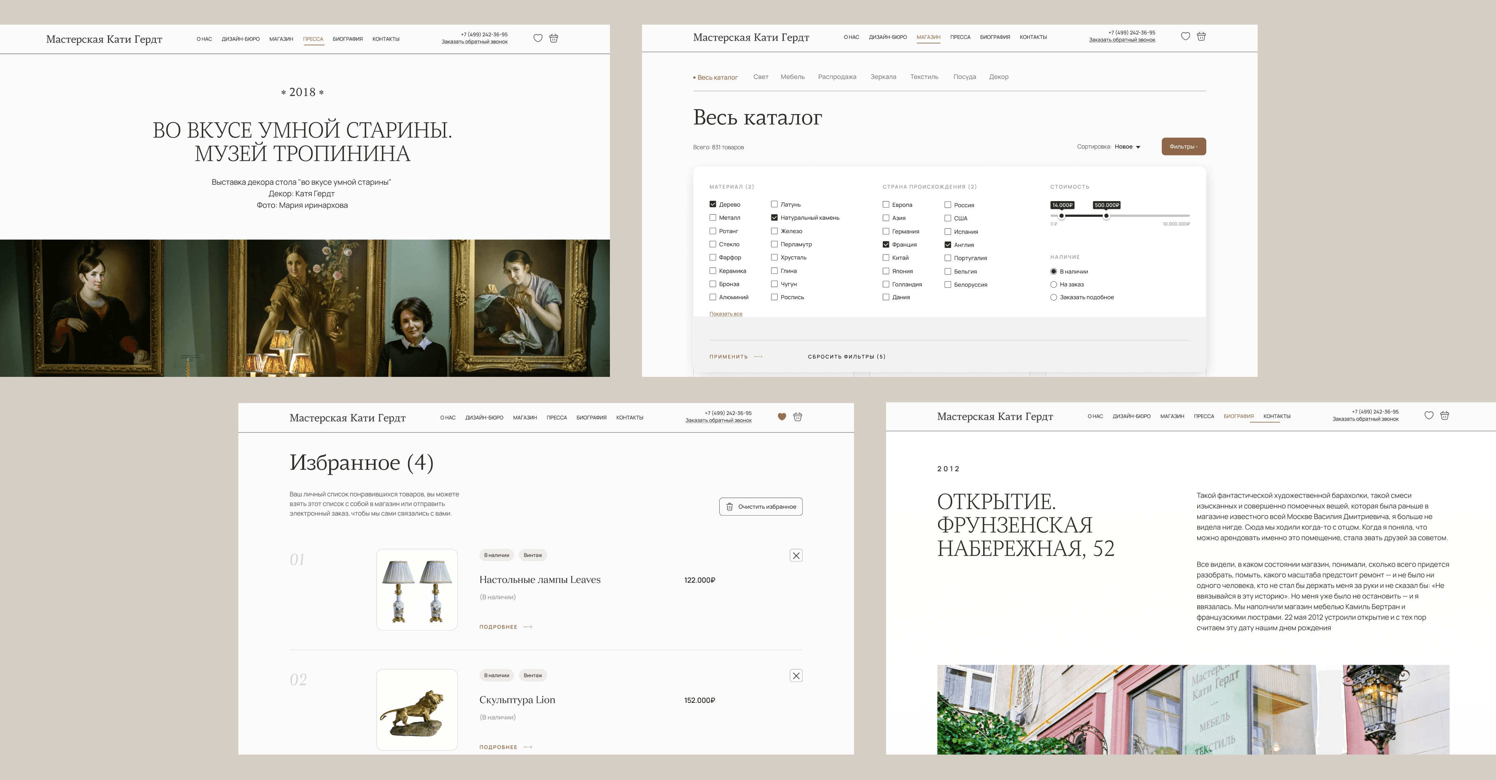Remove Скульптура Lion with its X icon
Viewport: 1496px width, 780px height.
pos(796,676)
